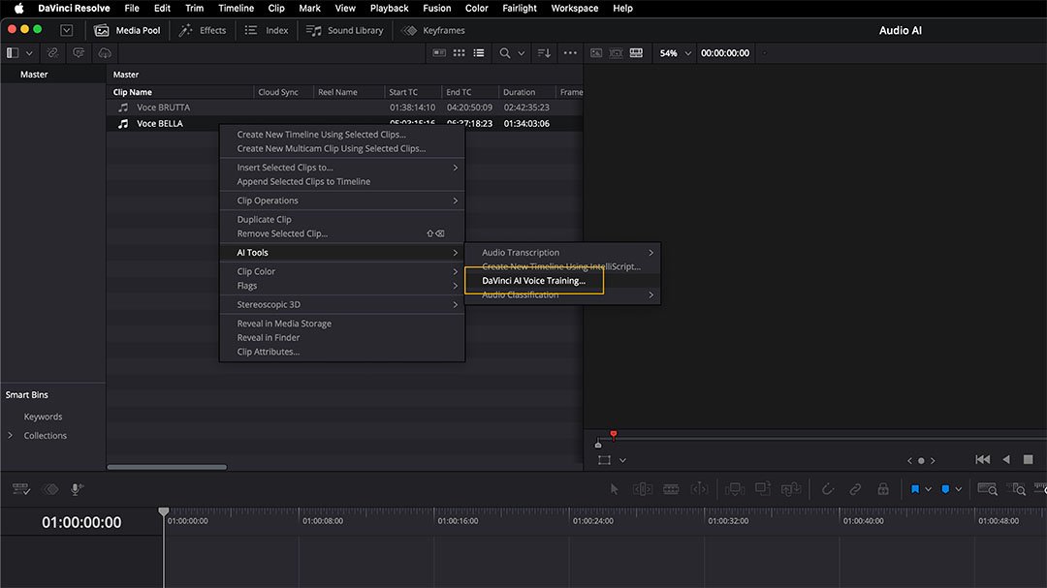Expand the Clip Operations submenu

click(x=342, y=201)
